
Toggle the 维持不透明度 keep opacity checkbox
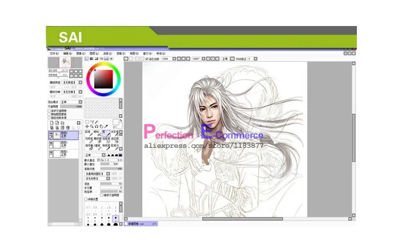coord(102,195)
